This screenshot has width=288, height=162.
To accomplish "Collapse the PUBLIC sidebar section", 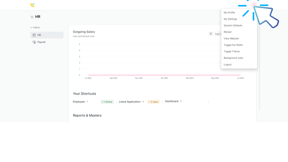I will click(x=35, y=28).
